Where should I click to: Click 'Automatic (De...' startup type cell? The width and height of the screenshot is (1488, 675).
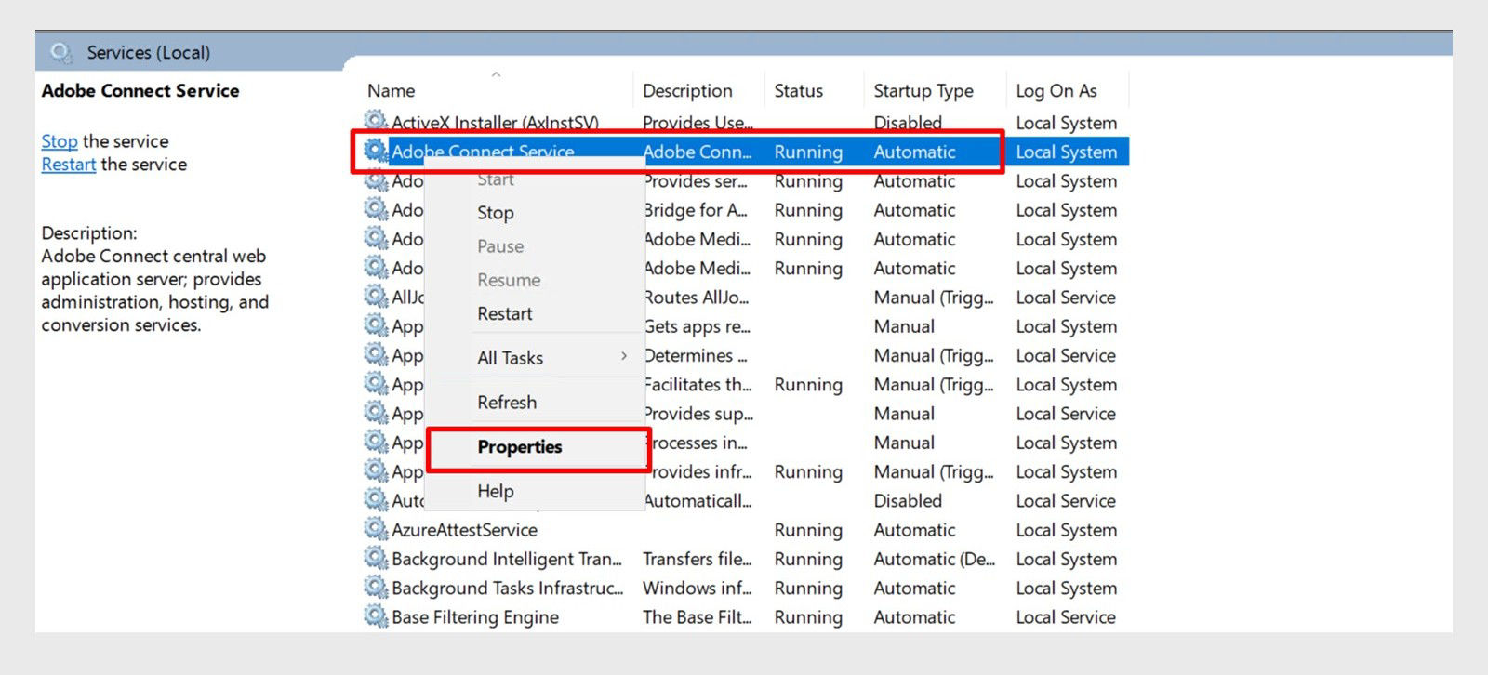pyautogui.click(x=935, y=559)
